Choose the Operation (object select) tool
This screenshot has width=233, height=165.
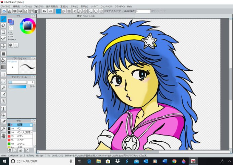coord(3,115)
